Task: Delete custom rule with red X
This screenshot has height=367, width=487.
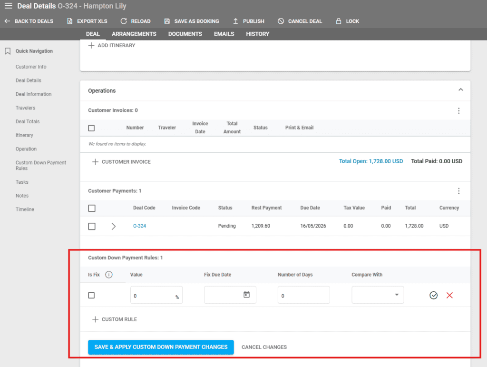Action: (449, 296)
